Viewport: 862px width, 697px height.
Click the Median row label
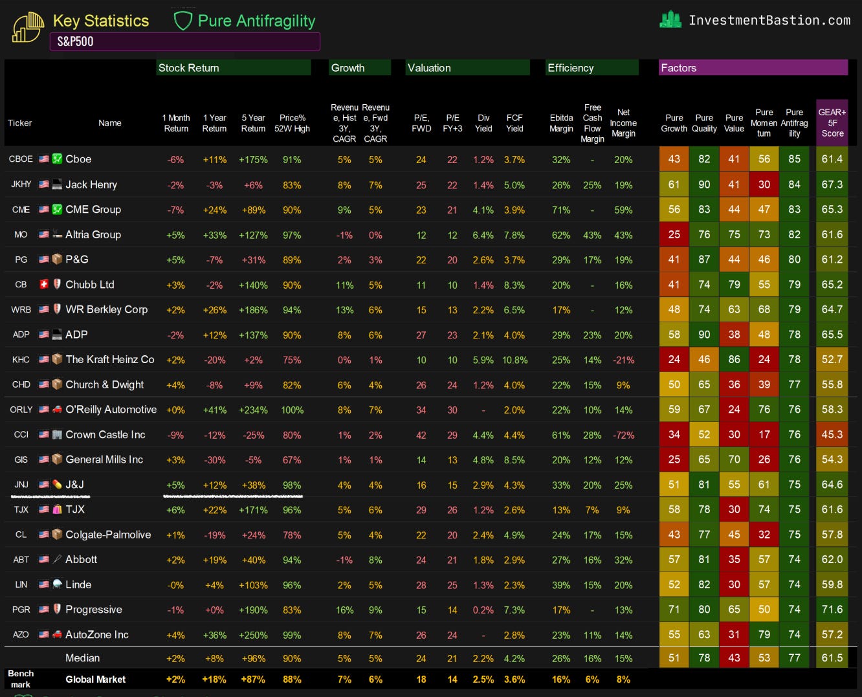[x=83, y=658]
